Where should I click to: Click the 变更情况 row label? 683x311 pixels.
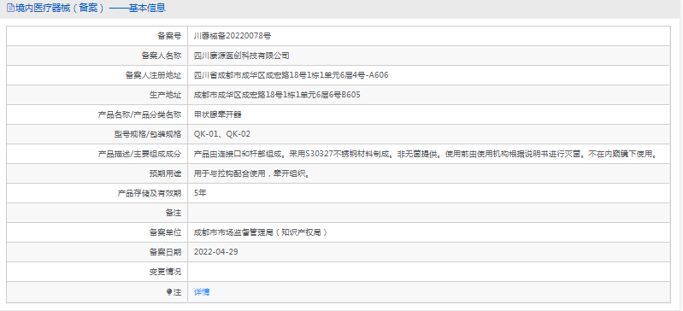(165, 272)
